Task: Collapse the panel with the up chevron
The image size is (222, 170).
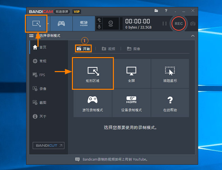Action: tap(193, 36)
